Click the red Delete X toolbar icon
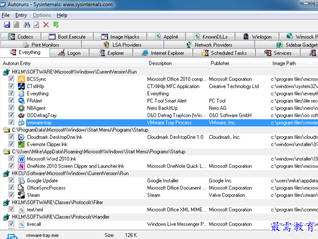This screenshot has width=318, height=239. pyautogui.click(x=46, y=25)
